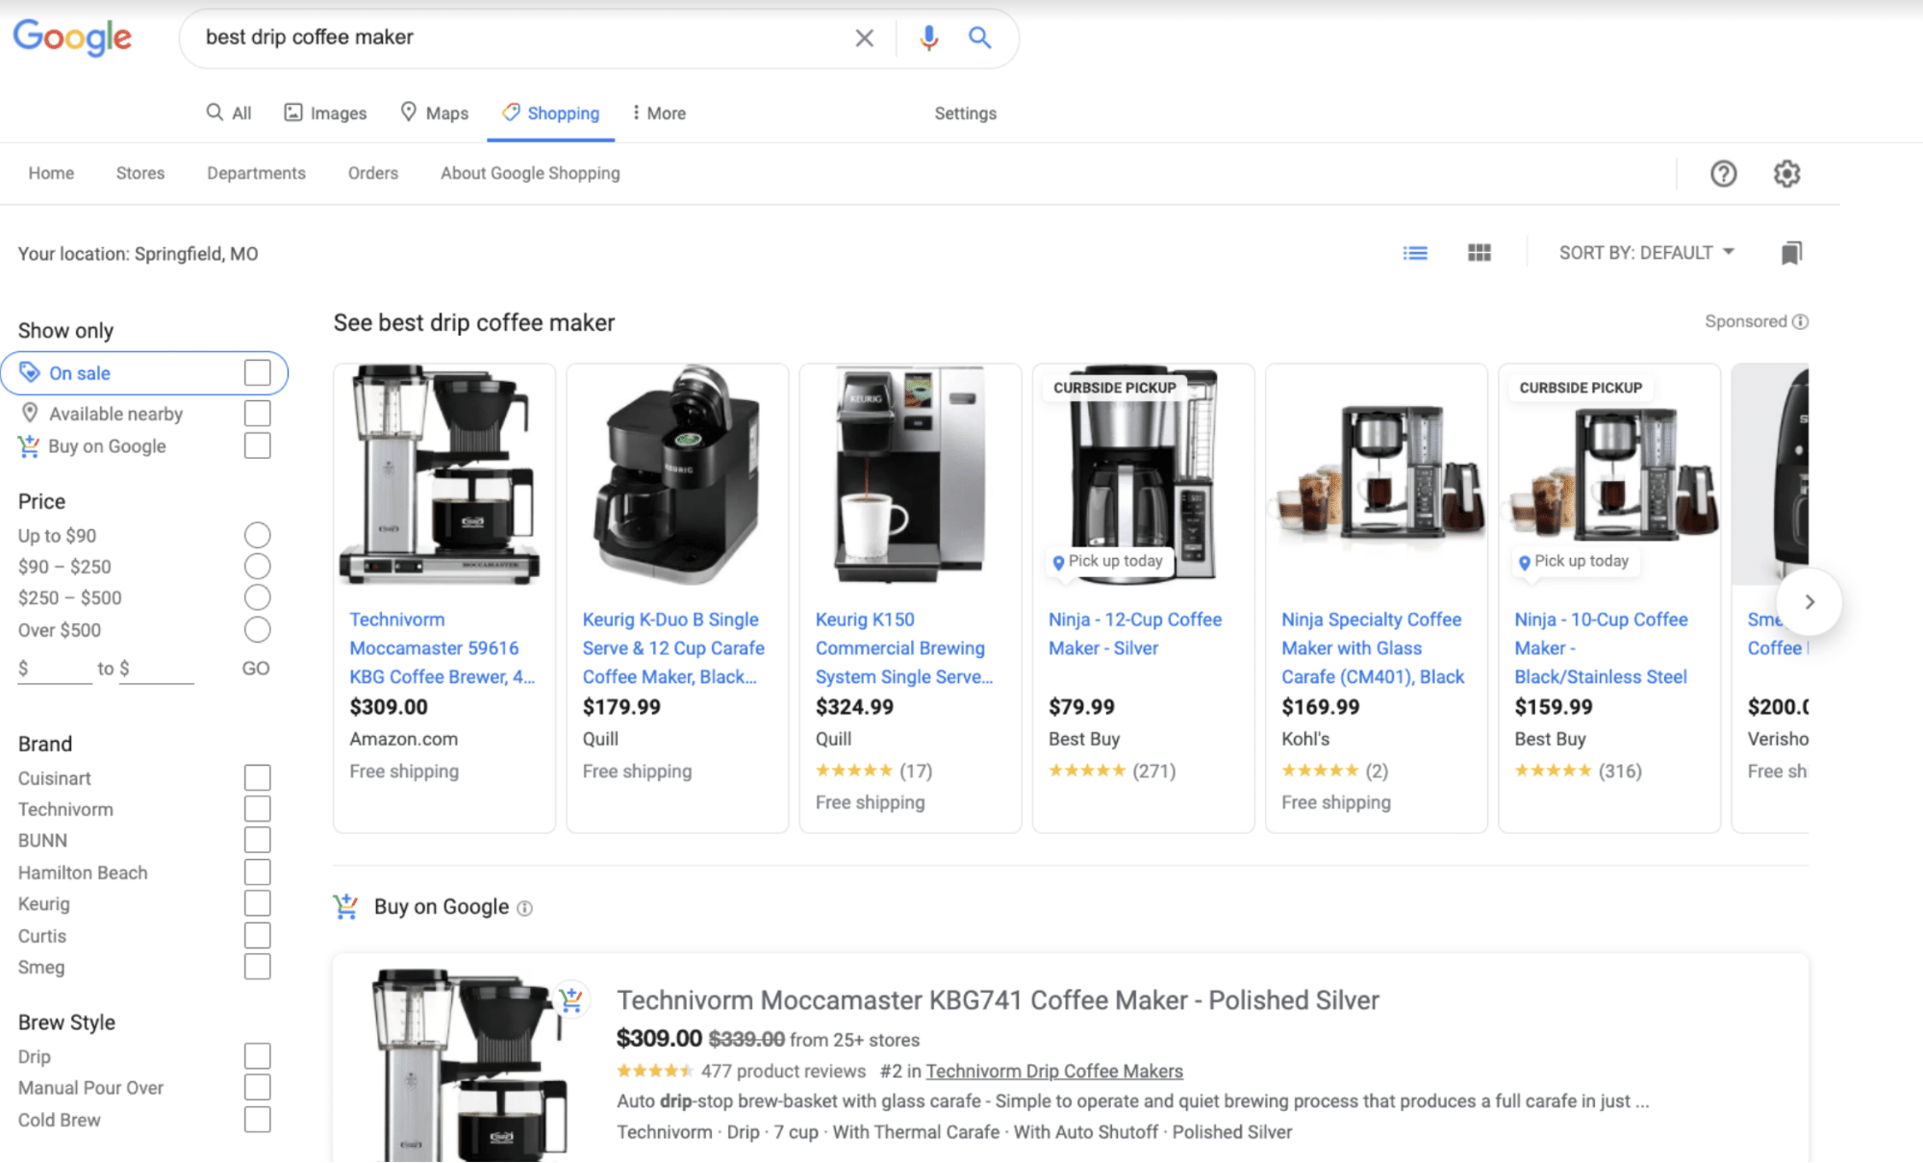Start the search via the magnifier icon
Viewport: 1923px width, 1163px height.
click(979, 38)
